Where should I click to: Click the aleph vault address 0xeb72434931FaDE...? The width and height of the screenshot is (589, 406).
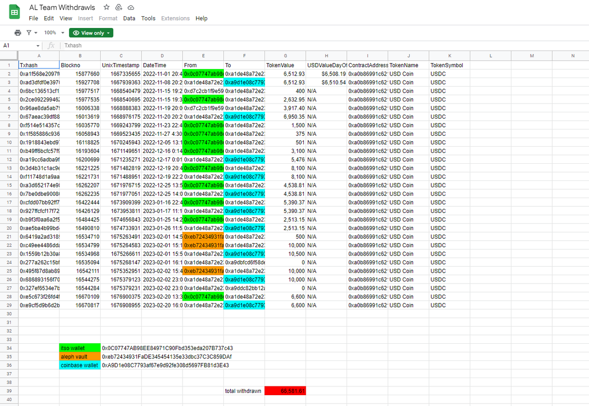point(167,356)
